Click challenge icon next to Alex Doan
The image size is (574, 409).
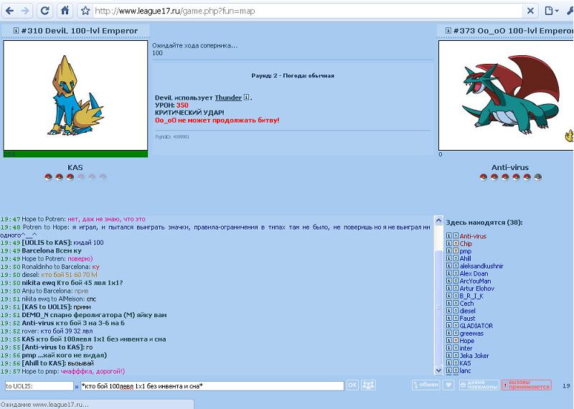pos(456,273)
